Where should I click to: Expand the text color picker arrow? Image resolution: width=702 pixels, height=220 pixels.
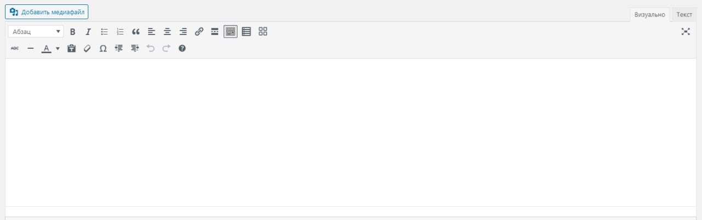[58, 48]
